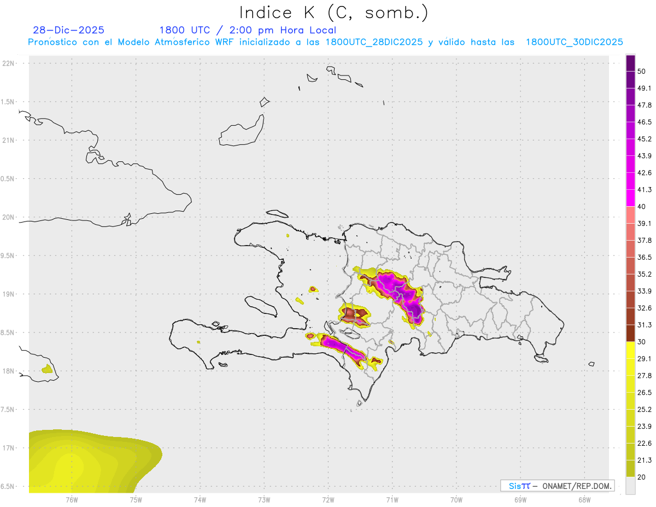Viewport: 656px width, 507px height.
Task: Pick the salmon band between 39.1 and 40
Action: [631, 215]
